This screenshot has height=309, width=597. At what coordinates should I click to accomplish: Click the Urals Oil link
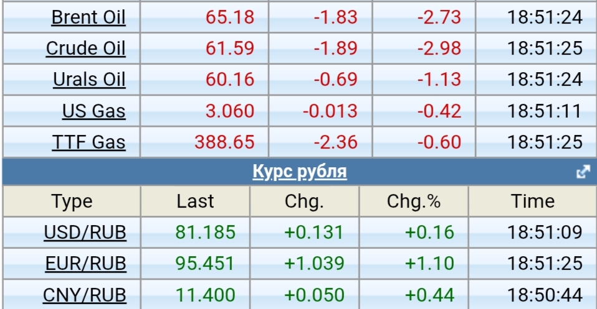tap(89, 79)
